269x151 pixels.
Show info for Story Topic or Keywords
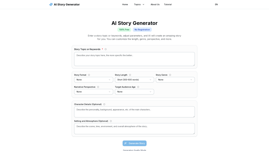tap(106, 49)
